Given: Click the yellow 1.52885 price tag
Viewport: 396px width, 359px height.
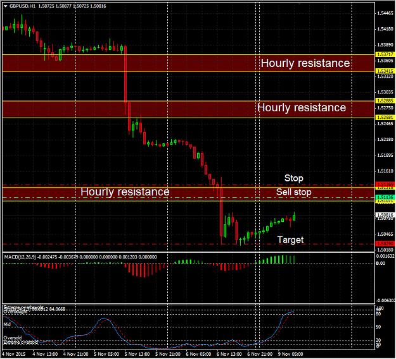Looking at the screenshot, I should point(385,100).
